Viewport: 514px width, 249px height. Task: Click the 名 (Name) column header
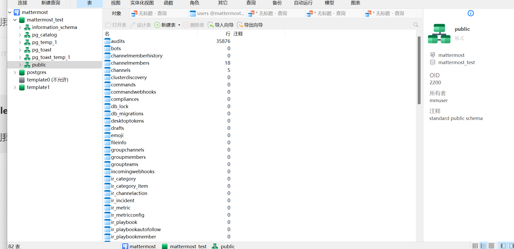(x=107, y=34)
